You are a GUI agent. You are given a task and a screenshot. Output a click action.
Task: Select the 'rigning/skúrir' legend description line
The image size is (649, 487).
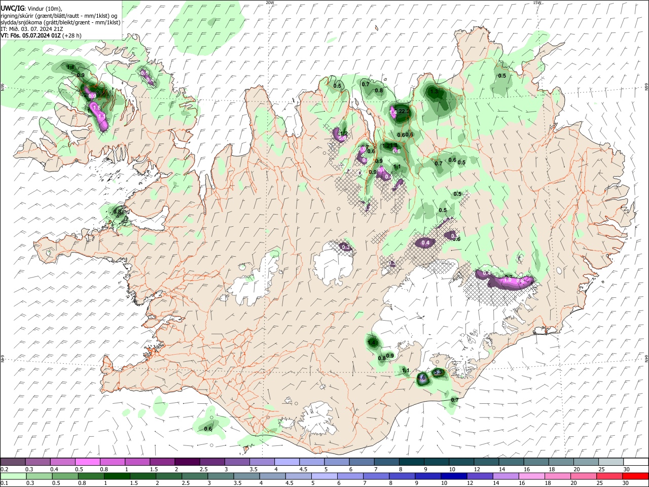(x=59, y=15)
